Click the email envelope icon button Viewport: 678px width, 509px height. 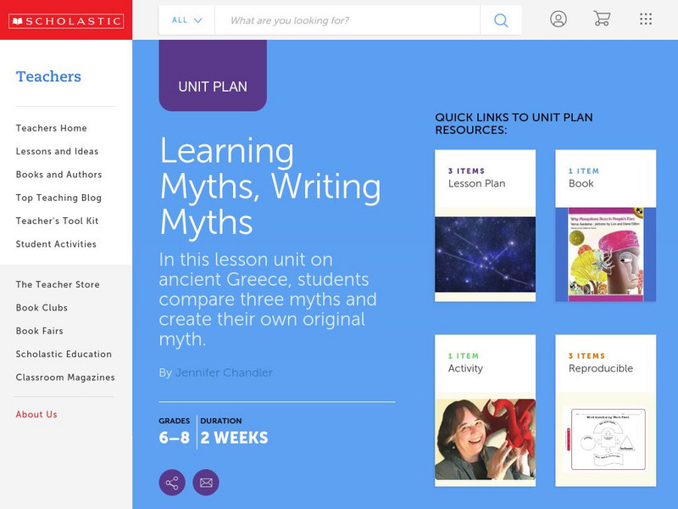(x=206, y=482)
